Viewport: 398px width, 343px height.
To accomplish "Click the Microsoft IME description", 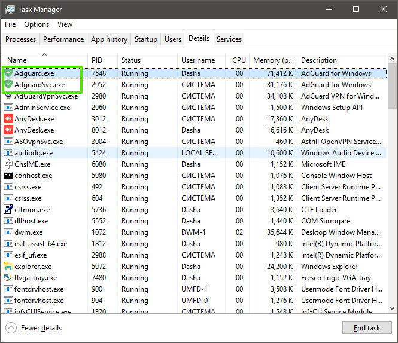I will [x=323, y=164].
